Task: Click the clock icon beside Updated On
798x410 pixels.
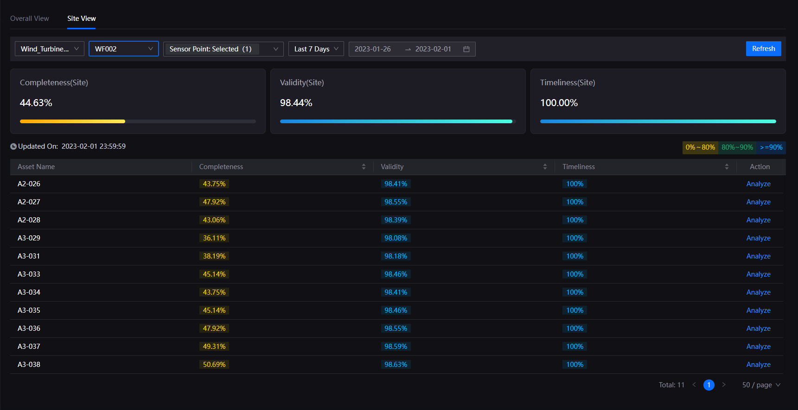Action: [x=13, y=146]
